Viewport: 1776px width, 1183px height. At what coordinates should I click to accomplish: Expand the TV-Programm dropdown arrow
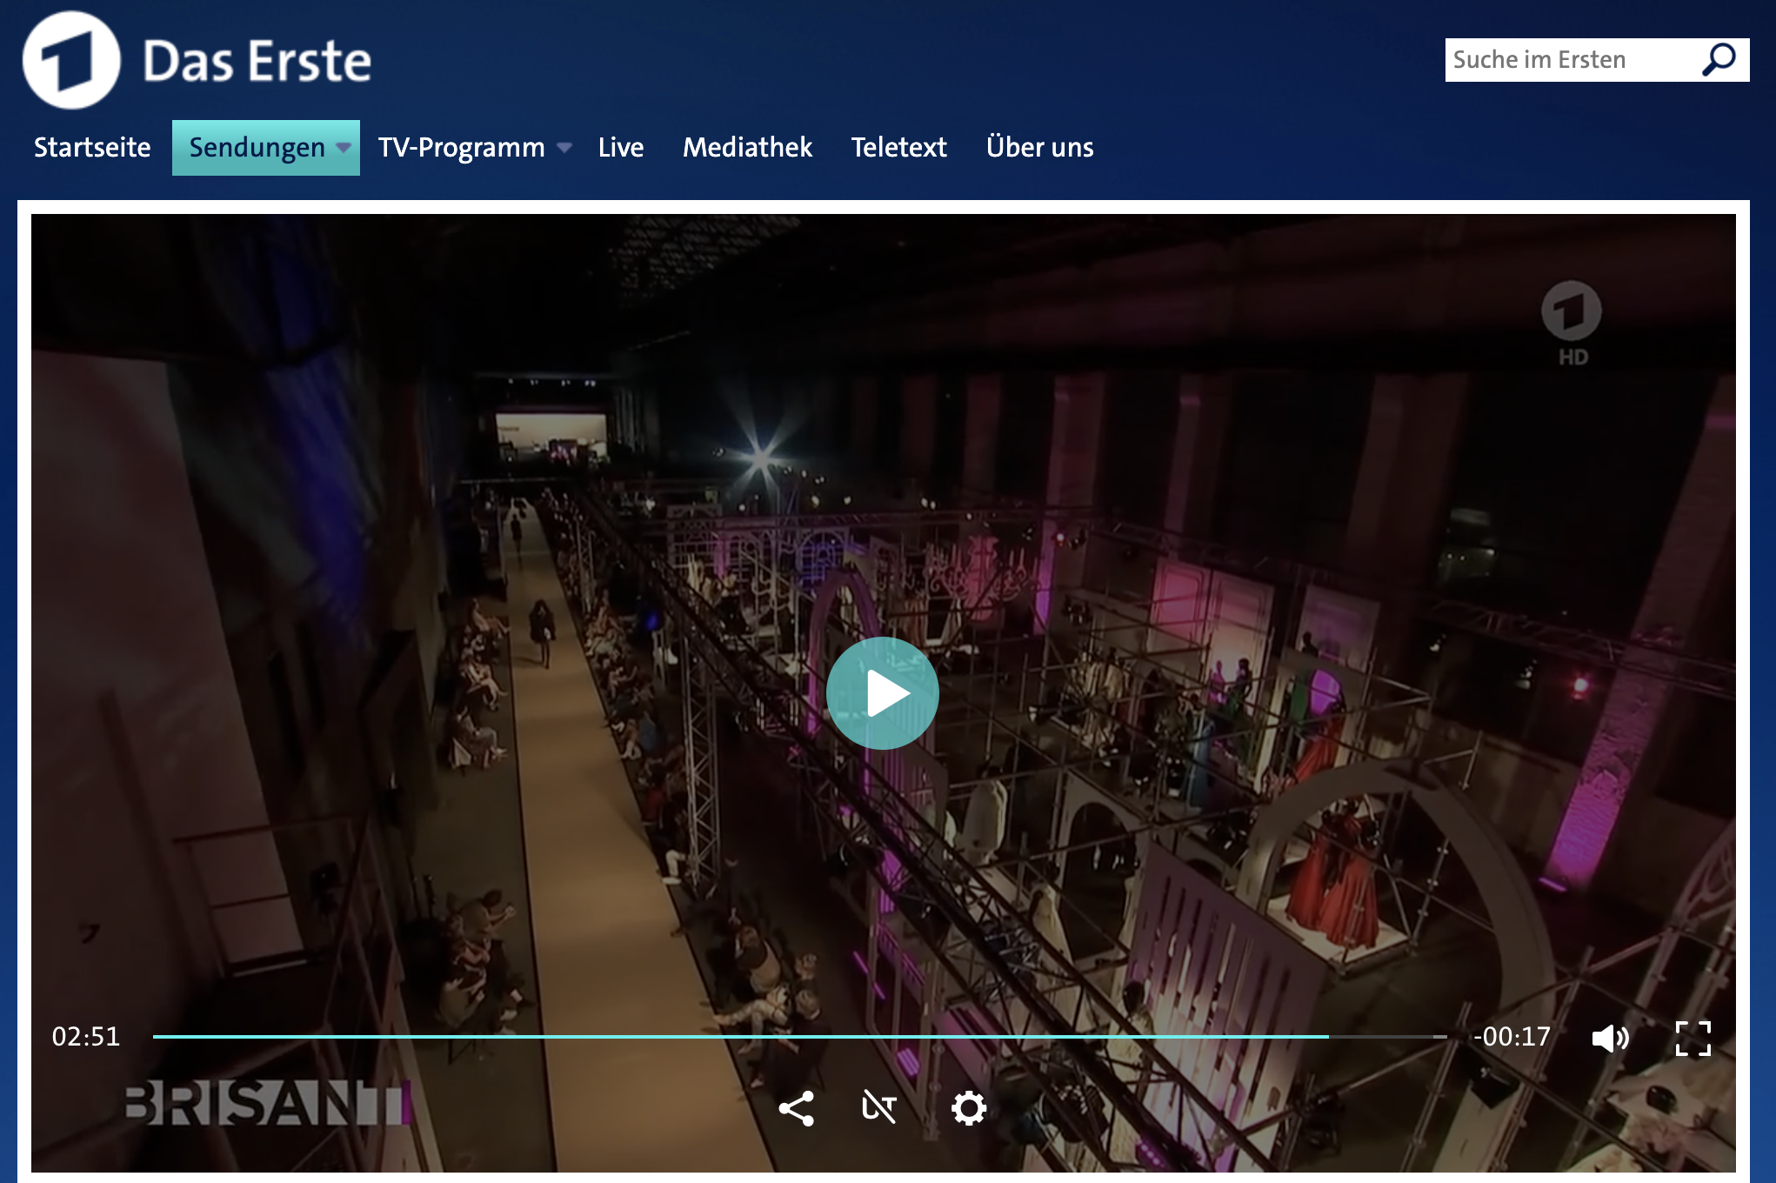pyautogui.click(x=564, y=148)
